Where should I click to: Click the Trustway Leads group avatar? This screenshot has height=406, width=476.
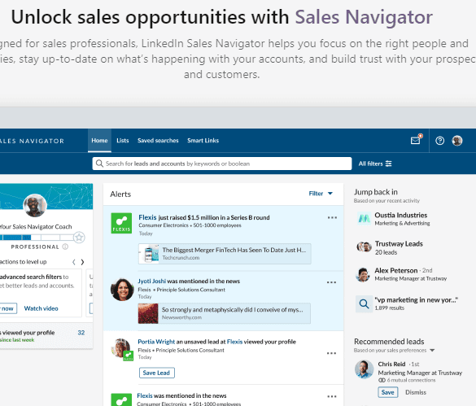point(364,247)
